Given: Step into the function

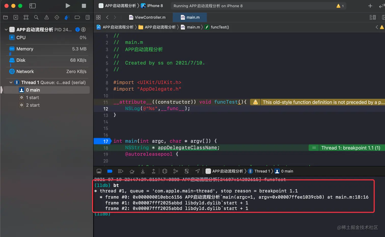Looking at the screenshot, I should (x=143, y=171).
